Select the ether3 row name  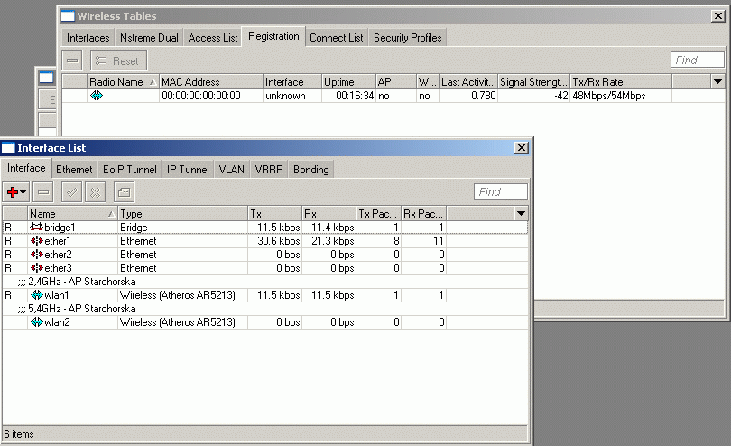(x=58, y=268)
